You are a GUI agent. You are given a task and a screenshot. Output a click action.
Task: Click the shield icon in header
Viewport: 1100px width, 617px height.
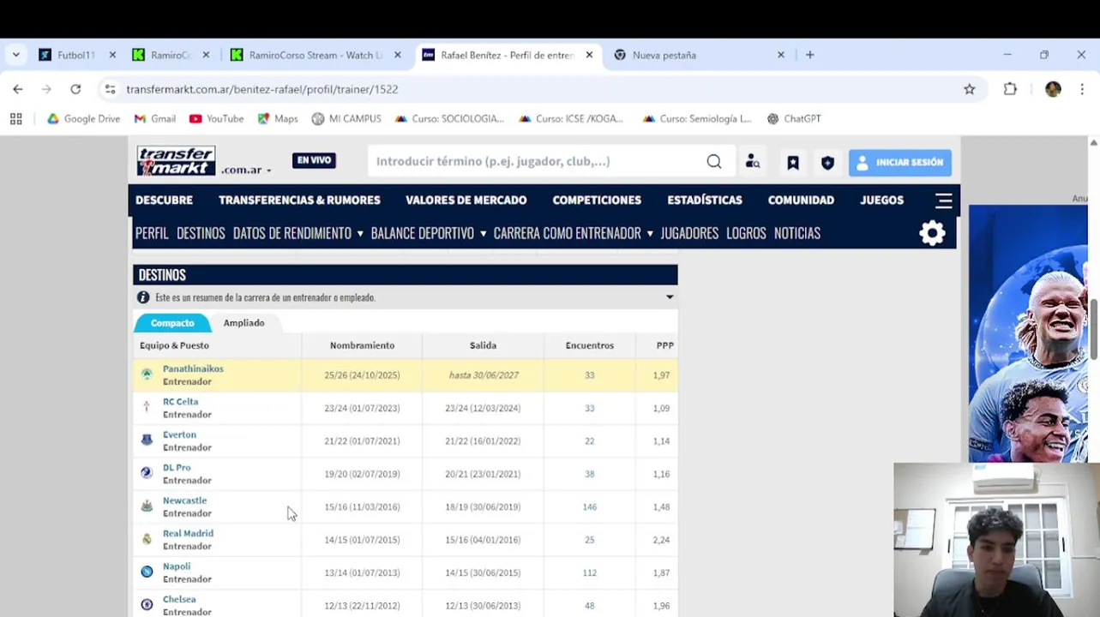pos(827,162)
